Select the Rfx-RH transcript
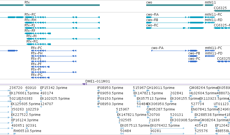Screen dimensions: 230x135 [62, 23]
